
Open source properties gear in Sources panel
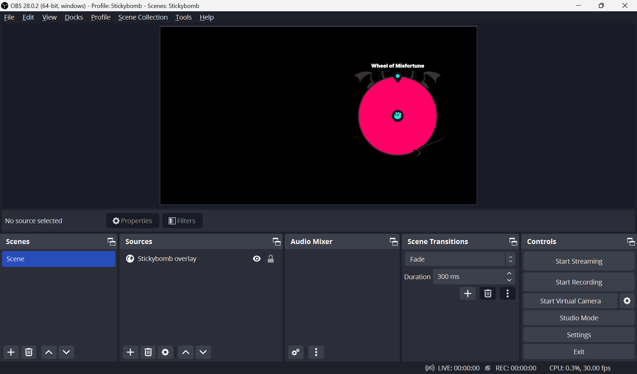165,352
